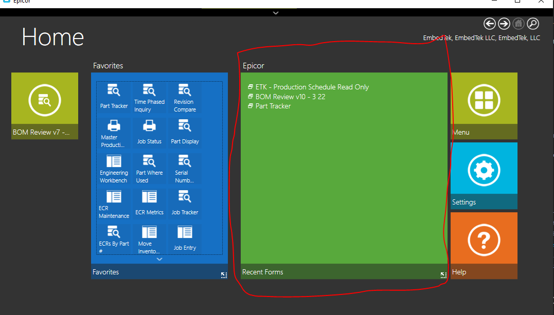The image size is (554, 315).
Task: Open search with the magnifier icon
Action: coord(533,24)
